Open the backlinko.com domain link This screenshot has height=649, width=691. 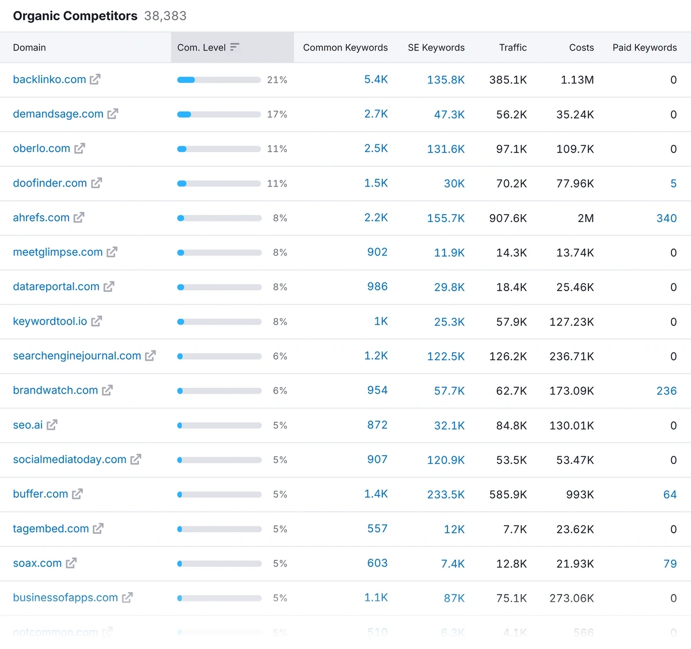(x=49, y=79)
